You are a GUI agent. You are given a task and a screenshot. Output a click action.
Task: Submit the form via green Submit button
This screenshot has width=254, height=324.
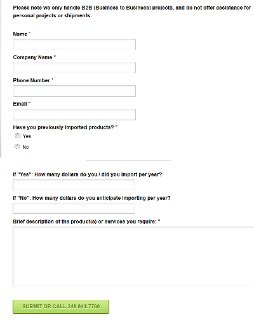61,307
